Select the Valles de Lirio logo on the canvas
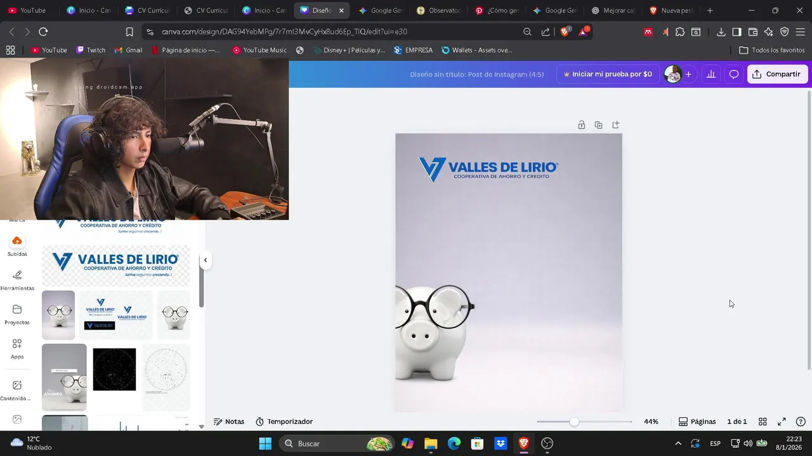The width and height of the screenshot is (812, 456). click(x=488, y=169)
